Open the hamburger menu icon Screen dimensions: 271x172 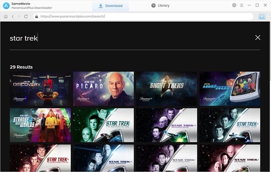pyautogui.click(x=242, y=5)
